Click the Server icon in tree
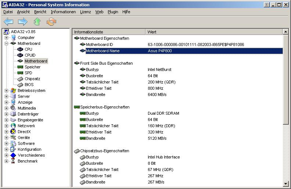 [13, 96]
